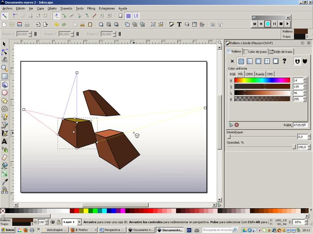Toggle Angle X vanishing point parallel state

coord(36,34)
